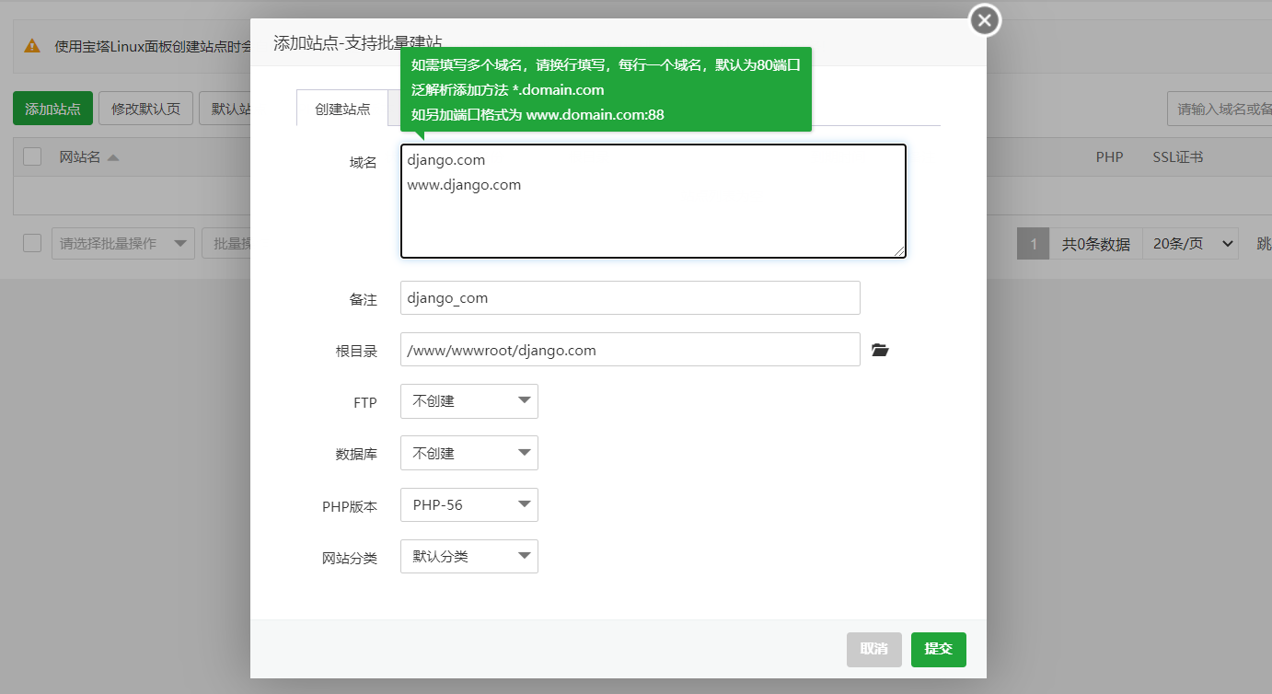Open the FTP 不创建 dropdown
This screenshot has height=694, width=1272.
(468, 401)
